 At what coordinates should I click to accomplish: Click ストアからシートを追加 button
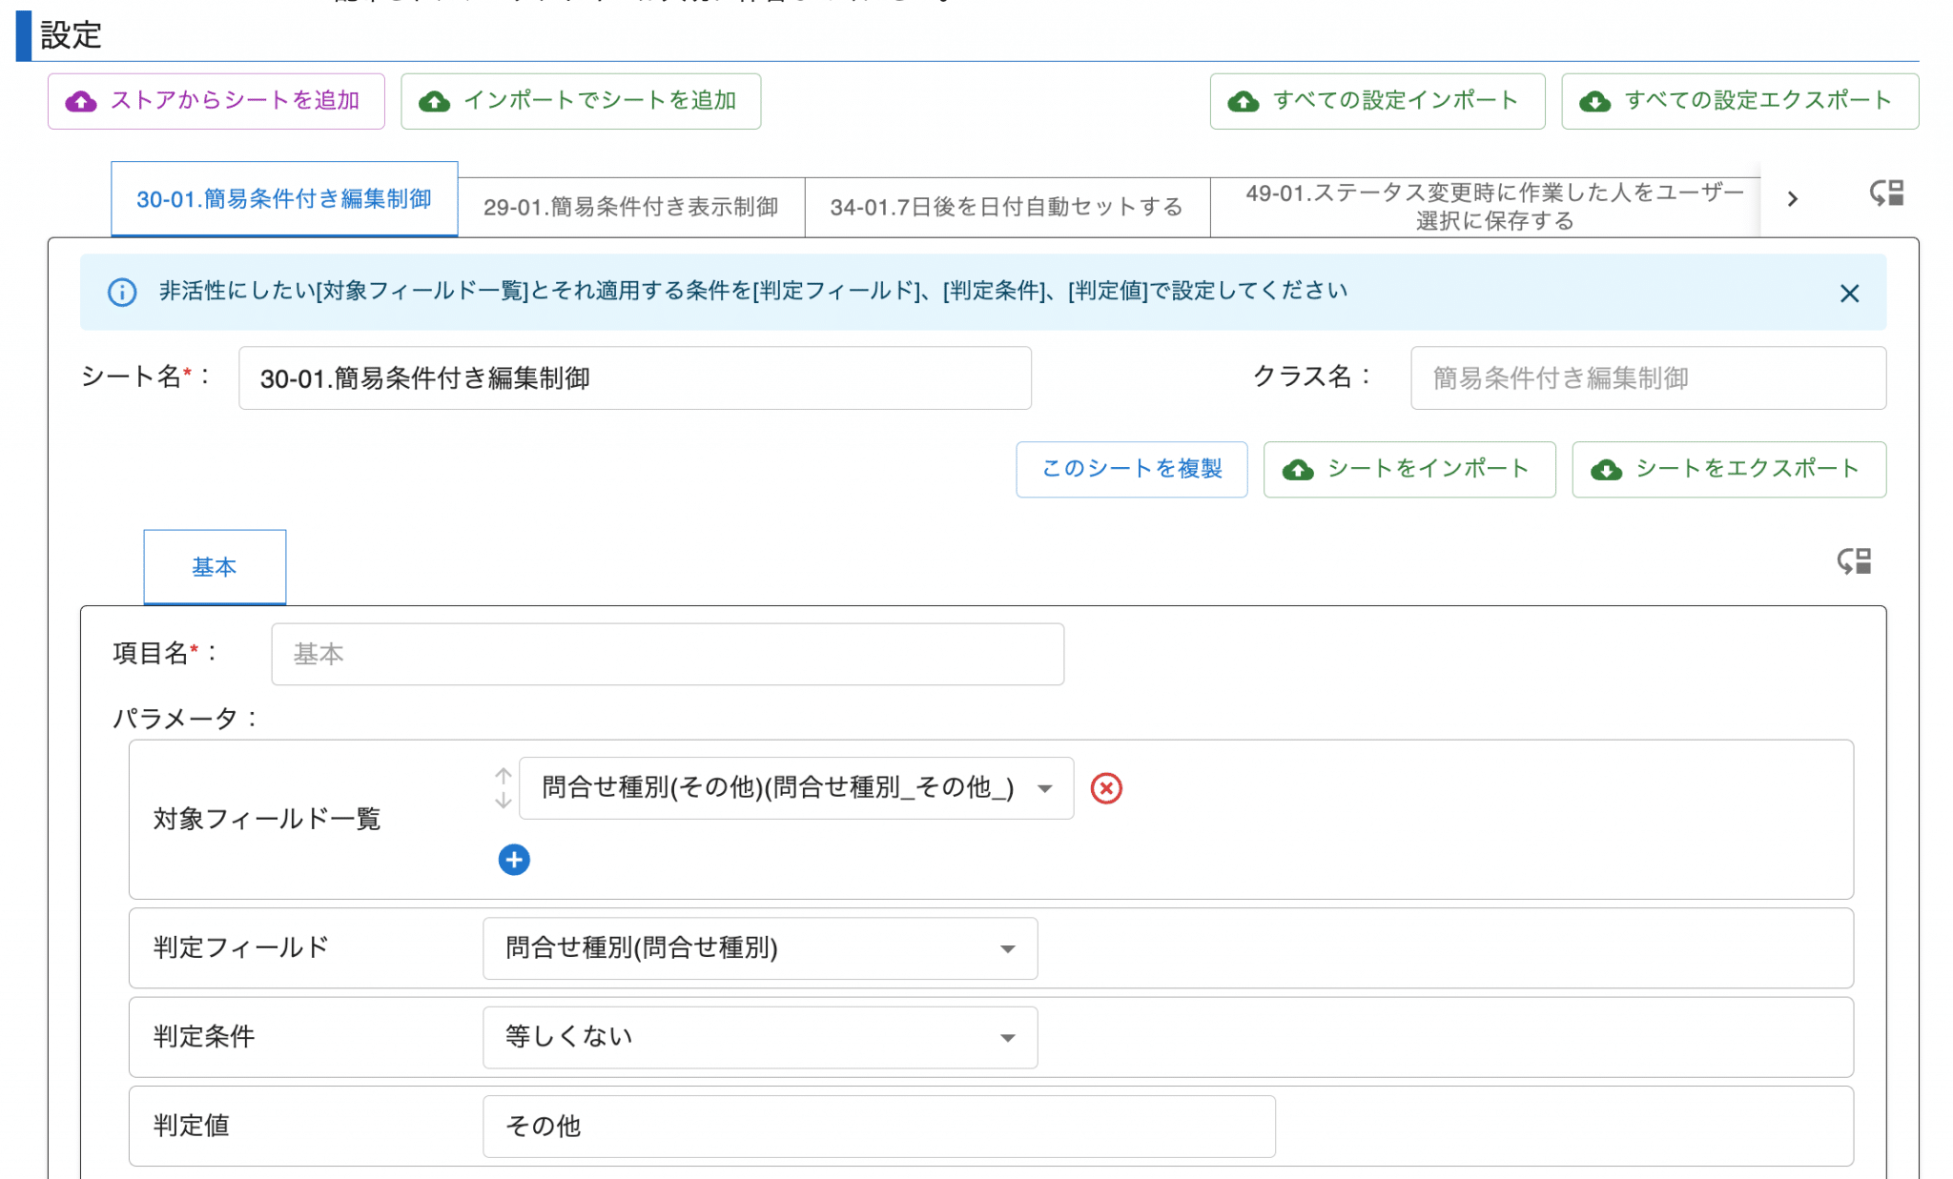click(x=216, y=101)
